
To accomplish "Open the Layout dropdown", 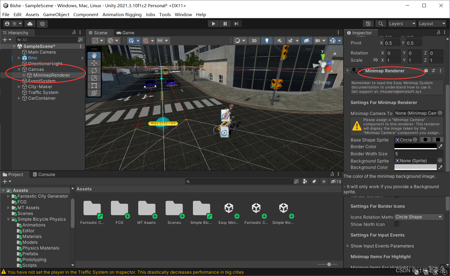I will coord(432,24).
